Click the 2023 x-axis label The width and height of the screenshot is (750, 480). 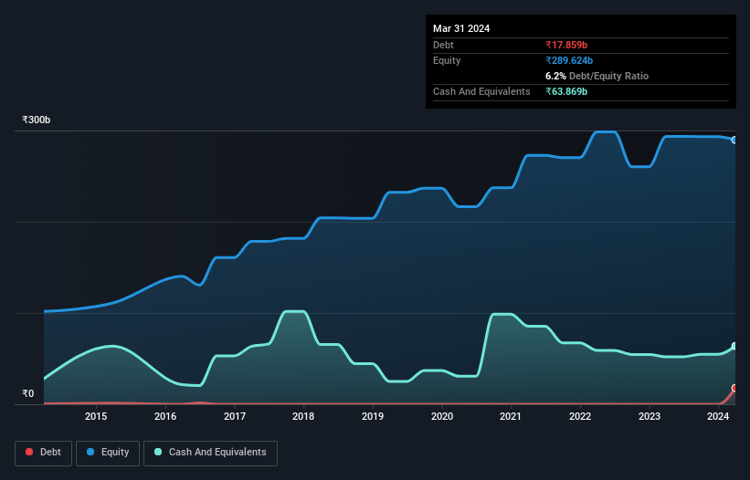[x=650, y=416]
